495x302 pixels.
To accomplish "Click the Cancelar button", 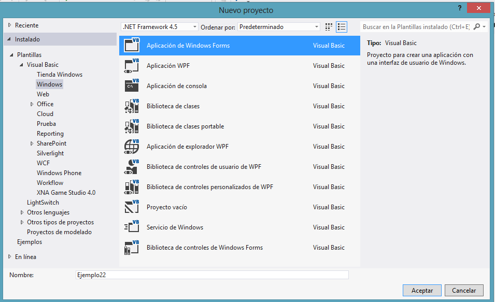I will (x=463, y=290).
